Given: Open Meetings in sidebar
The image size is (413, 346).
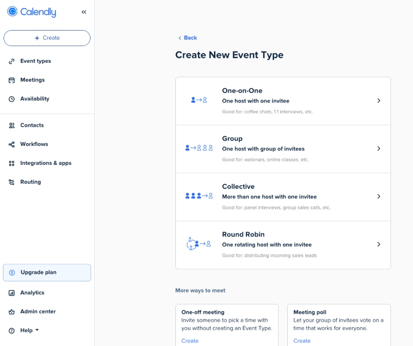Looking at the screenshot, I should (x=32, y=80).
